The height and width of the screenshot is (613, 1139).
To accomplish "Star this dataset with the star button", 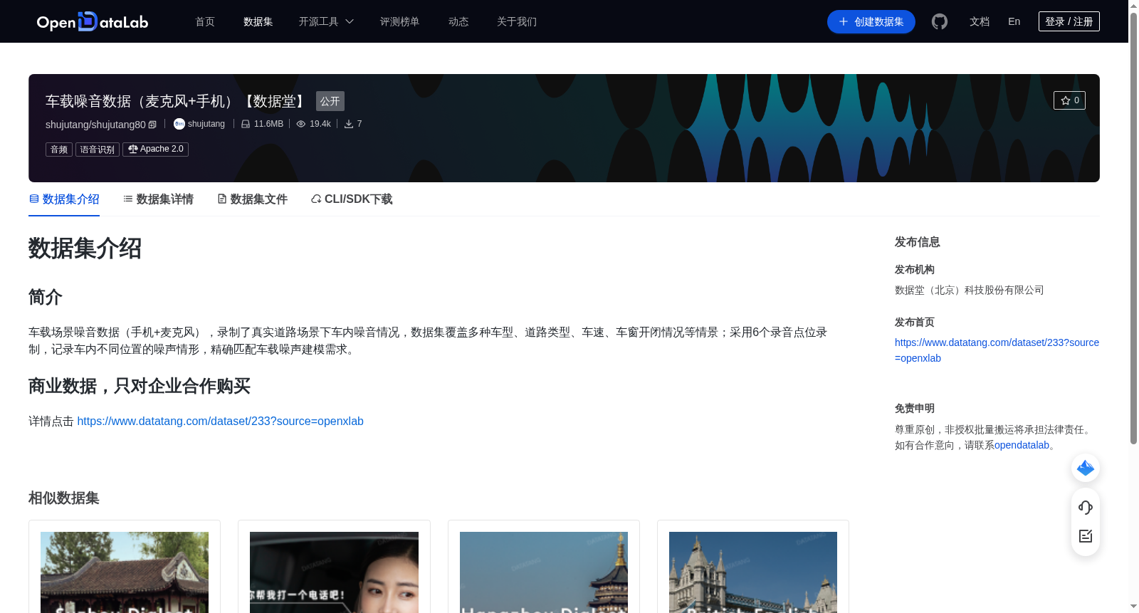I will click(x=1069, y=100).
